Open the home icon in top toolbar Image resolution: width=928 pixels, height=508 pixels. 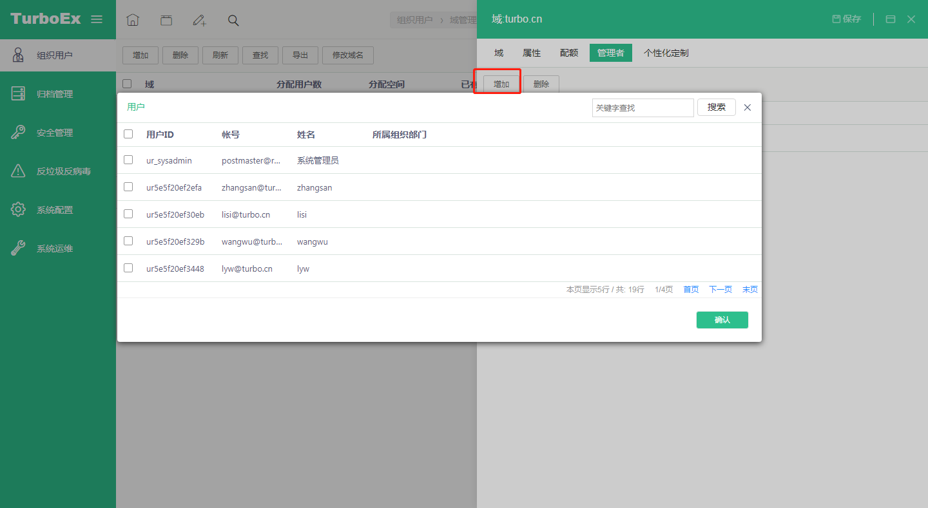pos(133,20)
